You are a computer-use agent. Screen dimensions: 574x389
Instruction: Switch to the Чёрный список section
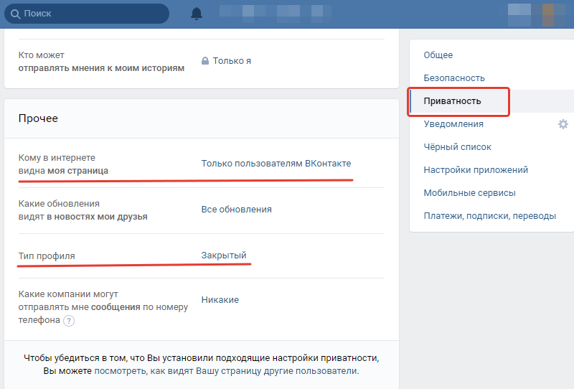point(457,147)
